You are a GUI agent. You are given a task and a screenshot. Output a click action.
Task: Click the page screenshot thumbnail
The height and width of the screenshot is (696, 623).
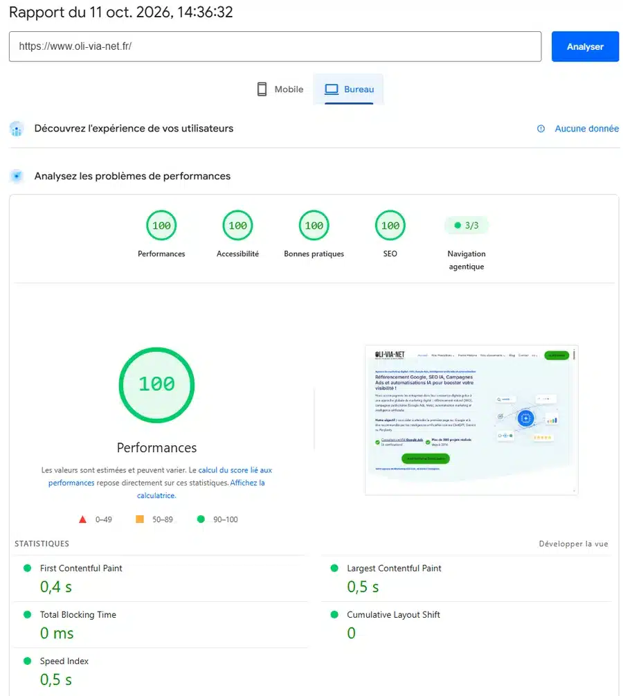click(471, 420)
